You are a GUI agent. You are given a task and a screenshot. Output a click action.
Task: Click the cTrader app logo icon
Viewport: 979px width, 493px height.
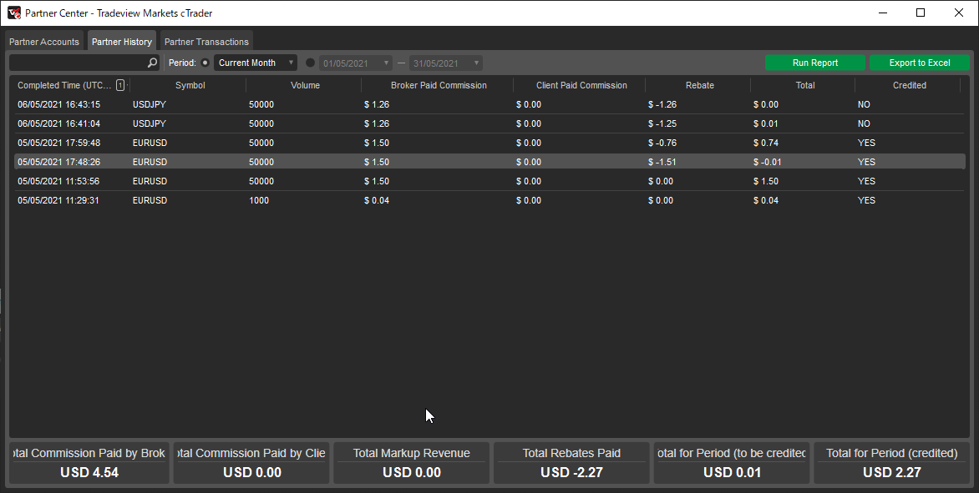click(x=13, y=13)
